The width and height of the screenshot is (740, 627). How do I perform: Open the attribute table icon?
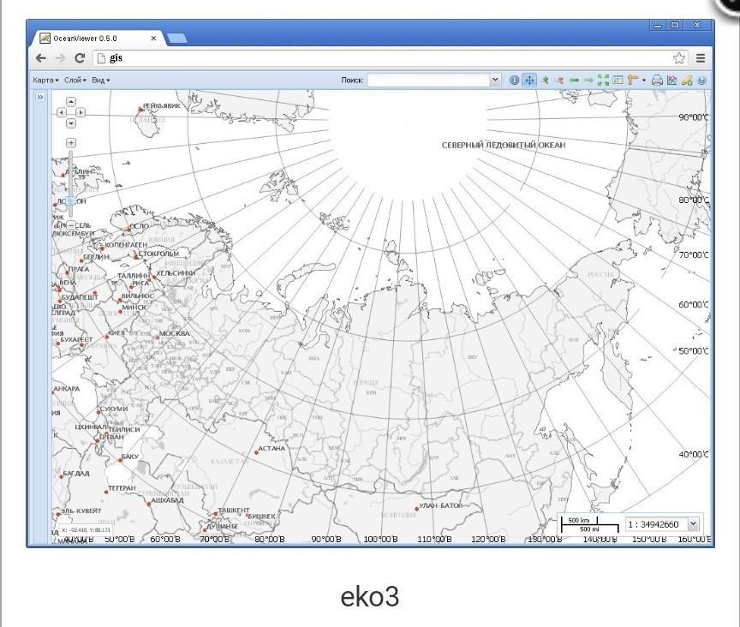[618, 81]
